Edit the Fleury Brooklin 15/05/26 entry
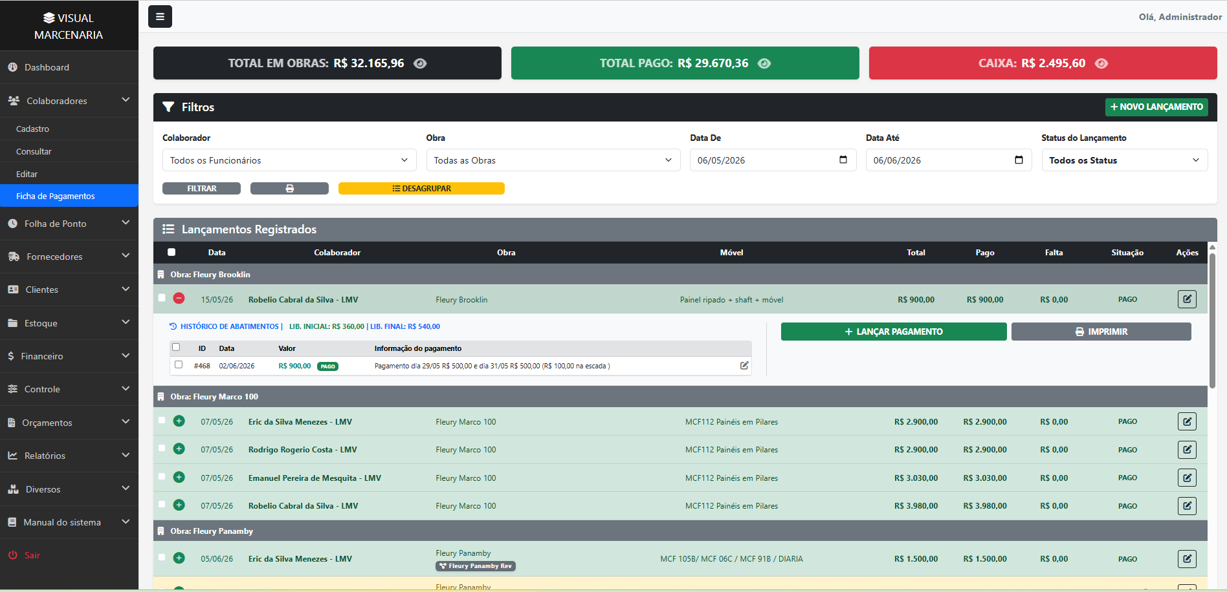Viewport: 1227px width, 592px height. (x=1187, y=299)
